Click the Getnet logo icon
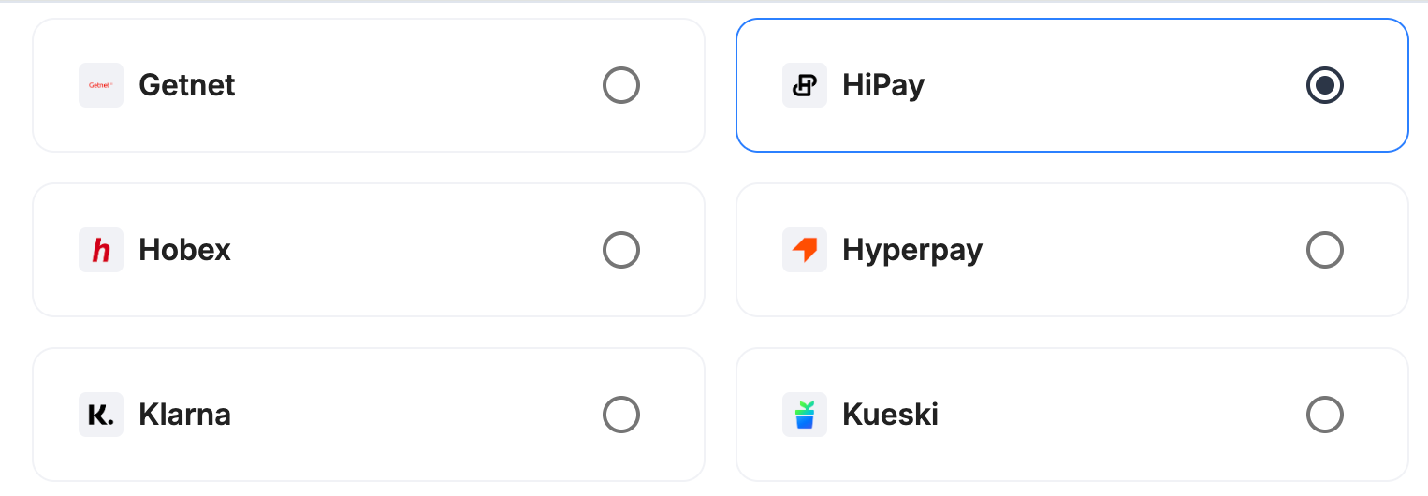1428x496 pixels. coord(101,85)
